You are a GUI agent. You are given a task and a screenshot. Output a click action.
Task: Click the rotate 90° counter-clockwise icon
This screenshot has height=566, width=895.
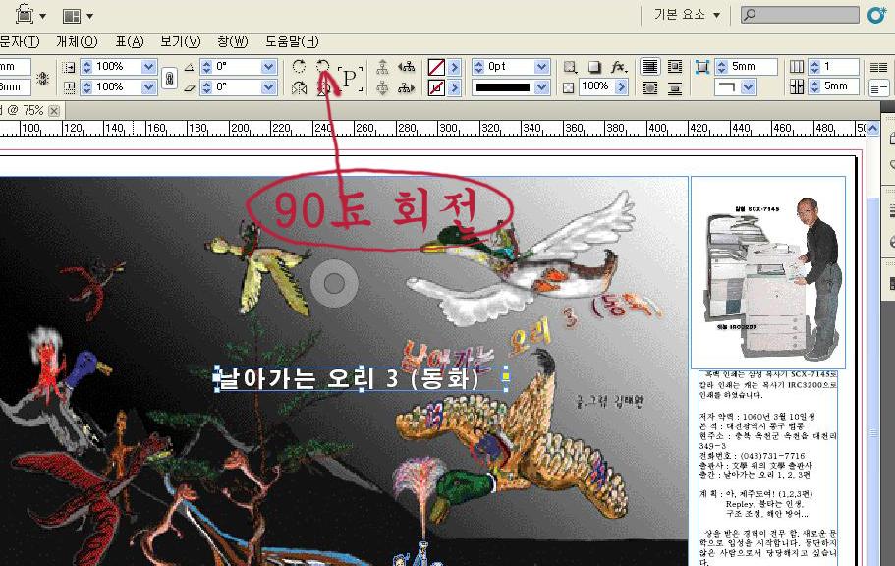point(323,67)
